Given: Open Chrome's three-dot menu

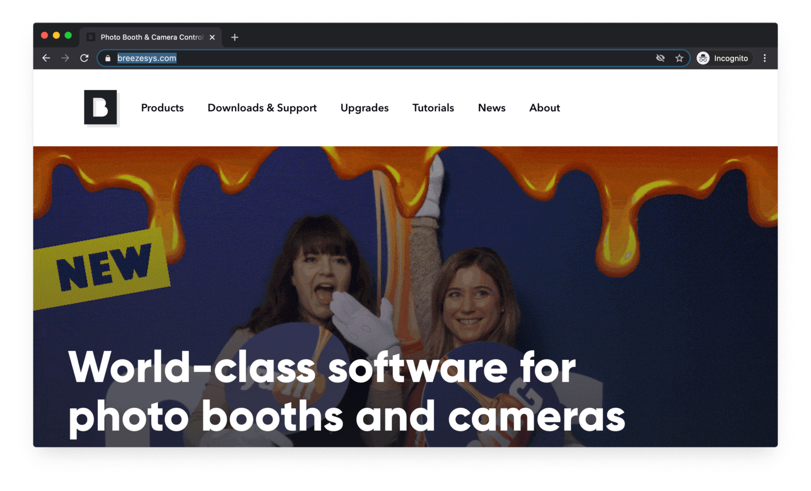Looking at the screenshot, I should 765,58.
